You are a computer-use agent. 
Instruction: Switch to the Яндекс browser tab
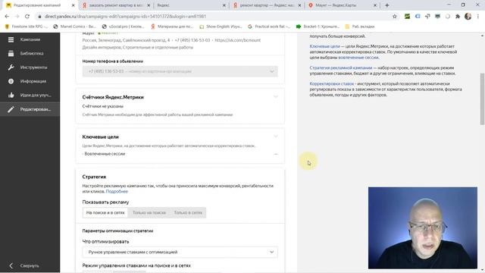(x=191, y=5)
